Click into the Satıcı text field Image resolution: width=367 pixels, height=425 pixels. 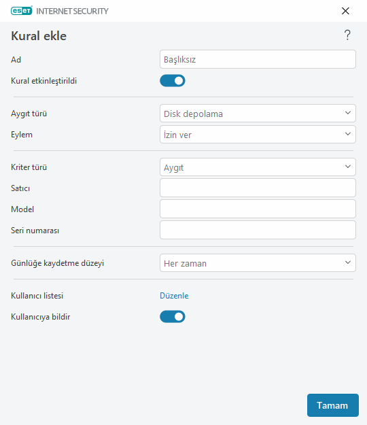coord(258,188)
